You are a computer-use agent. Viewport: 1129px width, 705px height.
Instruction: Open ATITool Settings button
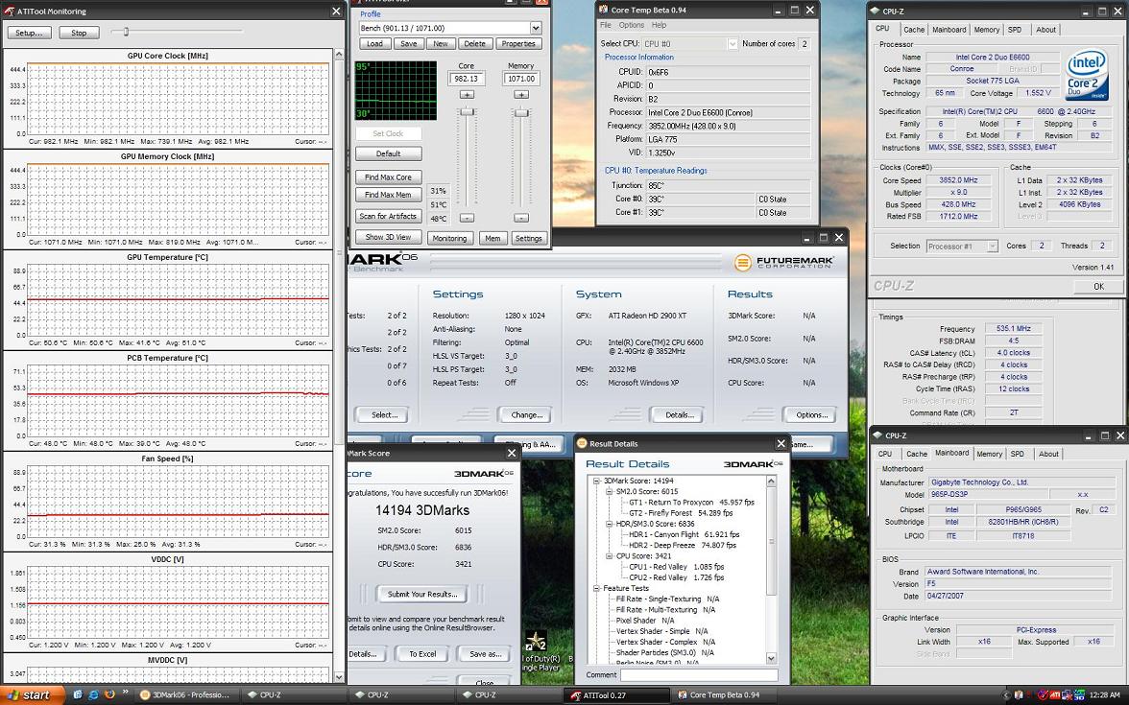tap(528, 238)
